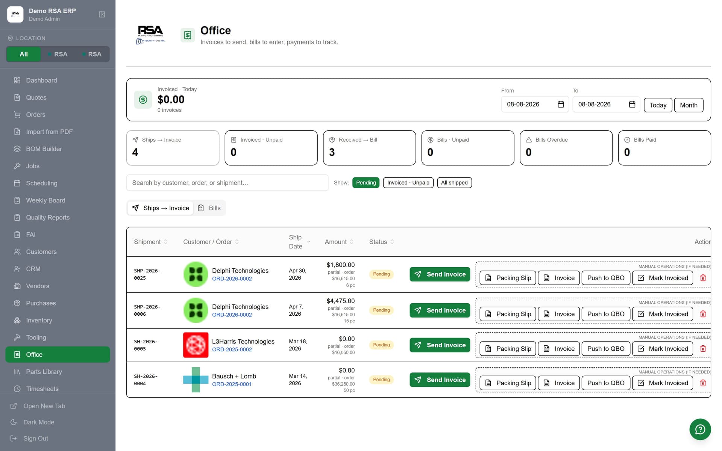Click the BOM Builder layers icon
This screenshot has width=722, height=451.
pos(17,149)
